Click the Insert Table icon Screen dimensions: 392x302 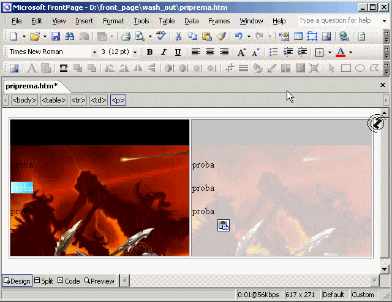coord(298,37)
